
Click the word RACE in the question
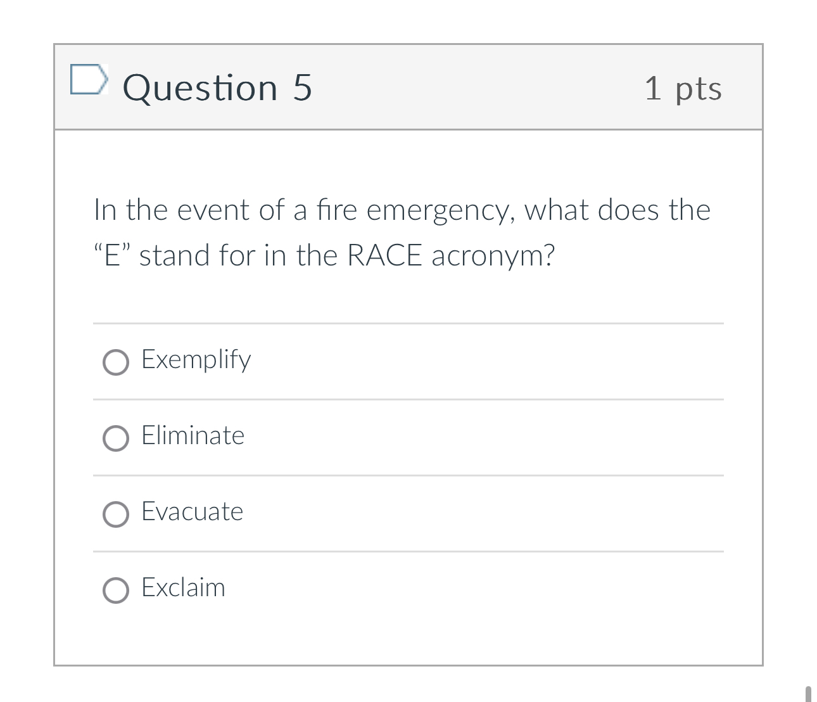click(x=384, y=256)
